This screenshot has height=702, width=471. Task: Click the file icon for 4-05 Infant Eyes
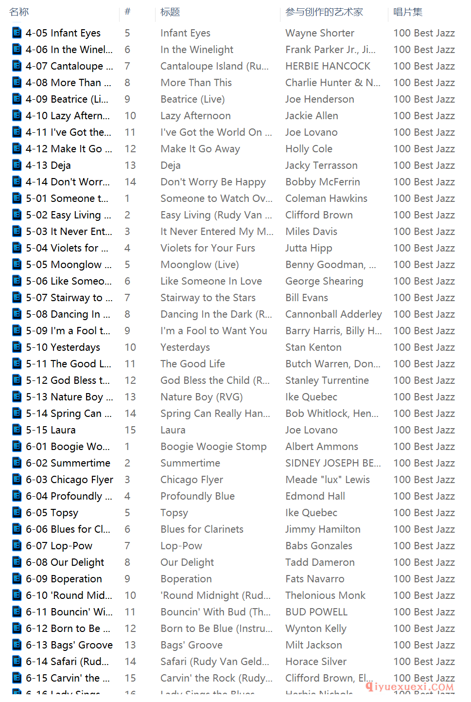[17, 33]
